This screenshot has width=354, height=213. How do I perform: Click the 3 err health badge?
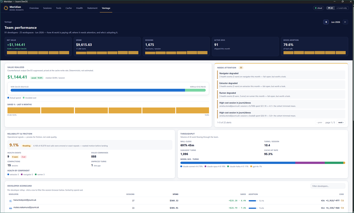click(x=23, y=157)
